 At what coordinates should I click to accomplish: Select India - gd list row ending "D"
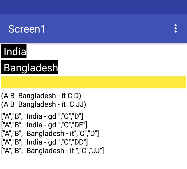(42, 116)
